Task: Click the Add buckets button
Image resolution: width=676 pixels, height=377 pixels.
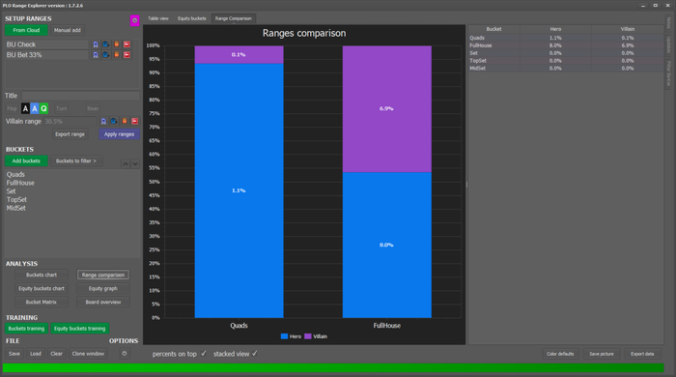Action: pyautogui.click(x=26, y=160)
